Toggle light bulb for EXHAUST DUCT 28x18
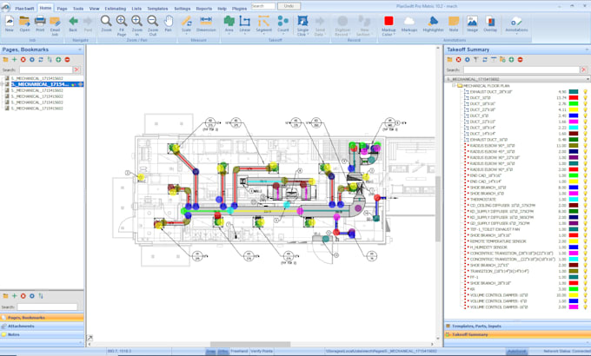Screen dimensions: 591x356 (585, 91)
